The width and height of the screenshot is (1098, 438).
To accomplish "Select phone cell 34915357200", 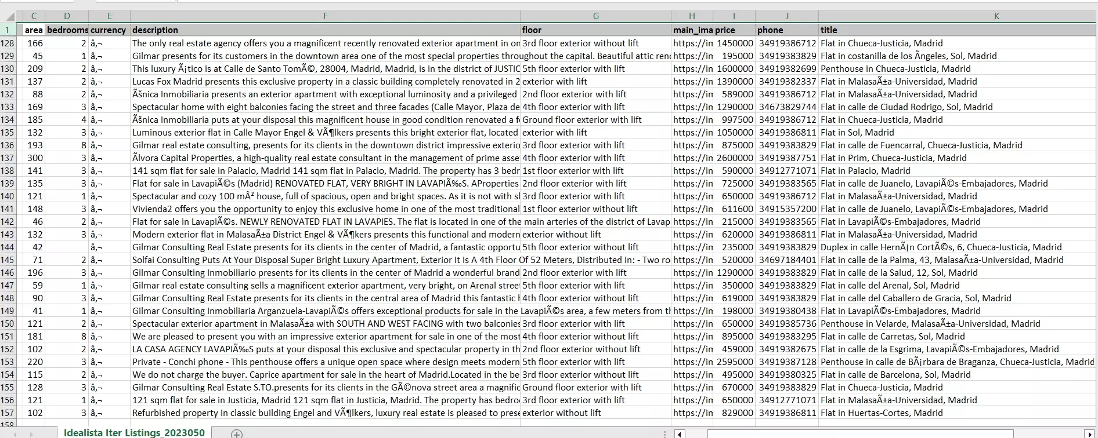I will (x=787, y=209).
